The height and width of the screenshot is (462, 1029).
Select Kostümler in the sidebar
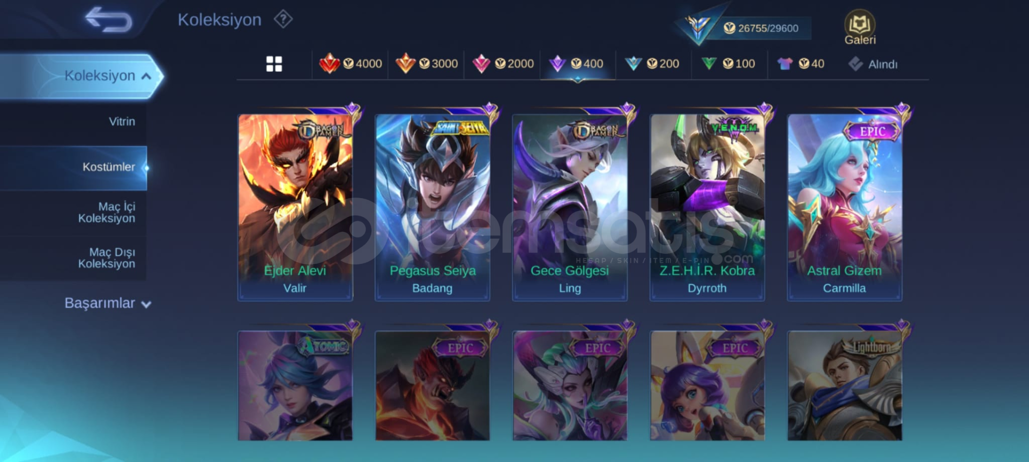coord(73,168)
